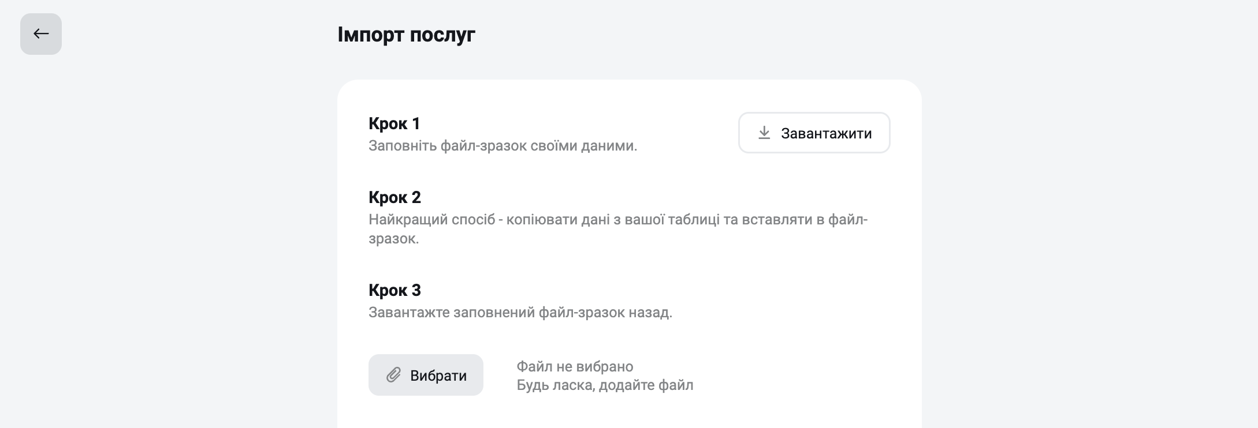Click the paperclip icon in Вибрати button

[393, 375]
